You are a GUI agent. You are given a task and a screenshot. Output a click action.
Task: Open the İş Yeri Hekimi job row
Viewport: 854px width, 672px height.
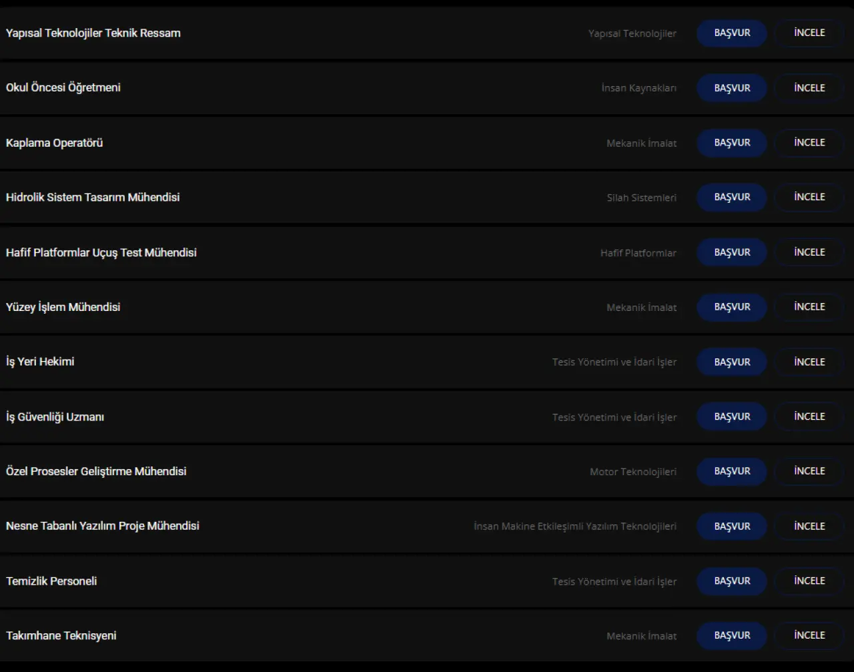coord(427,362)
